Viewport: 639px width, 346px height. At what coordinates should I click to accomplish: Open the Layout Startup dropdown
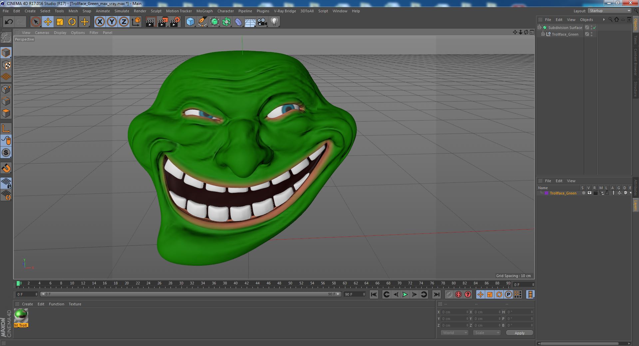click(610, 11)
